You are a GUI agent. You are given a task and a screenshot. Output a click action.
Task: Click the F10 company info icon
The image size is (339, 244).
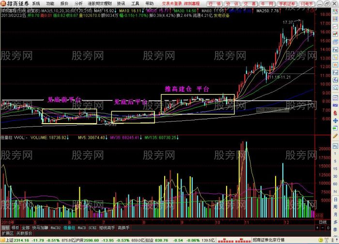click(335, 50)
